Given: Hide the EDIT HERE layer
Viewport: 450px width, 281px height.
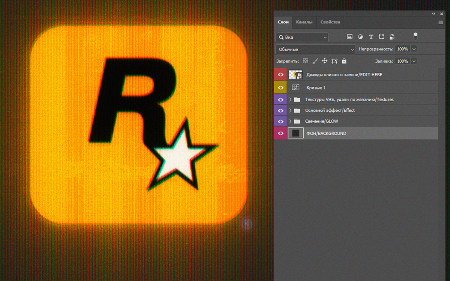Looking at the screenshot, I should [280, 75].
